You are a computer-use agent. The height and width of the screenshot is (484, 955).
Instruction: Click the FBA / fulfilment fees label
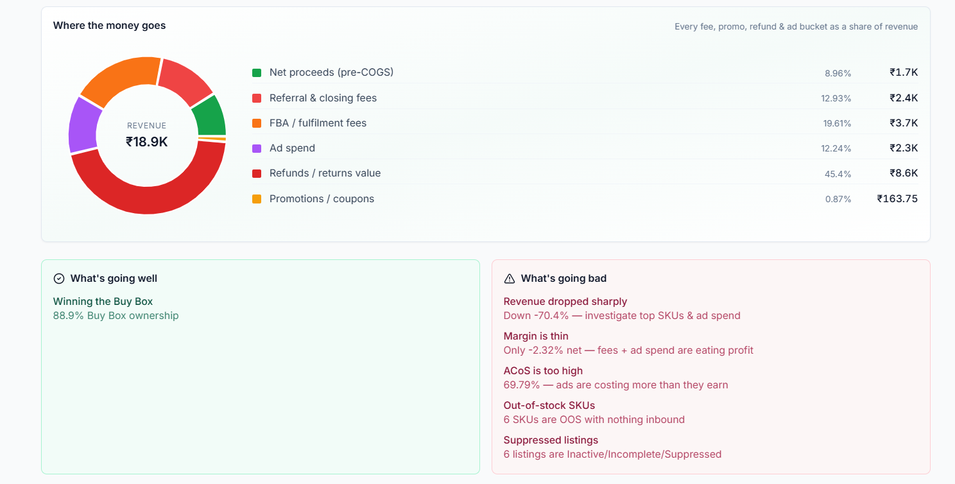click(318, 123)
